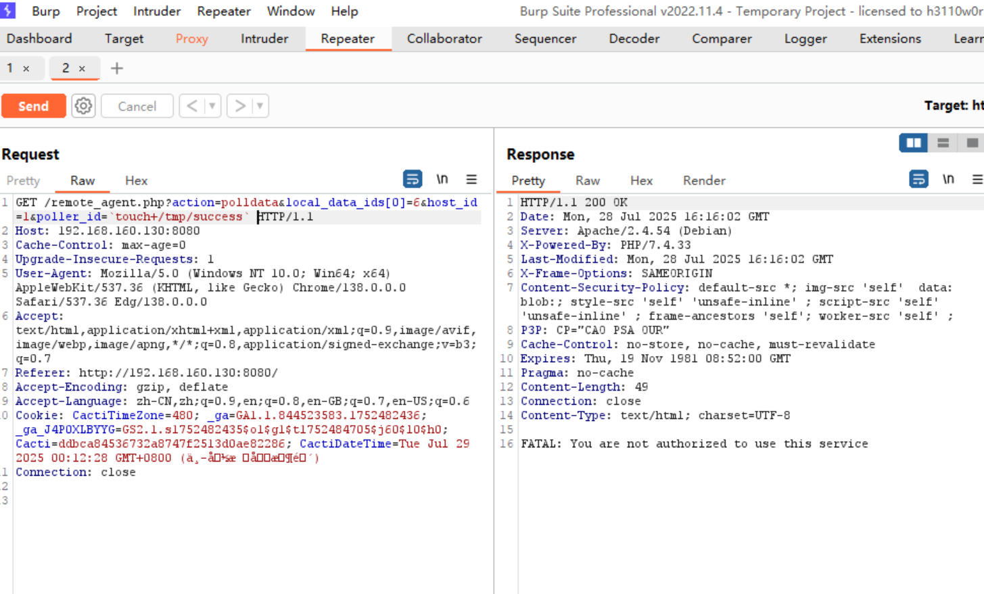Open the Help menu
The image size is (984, 594).
(344, 11)
